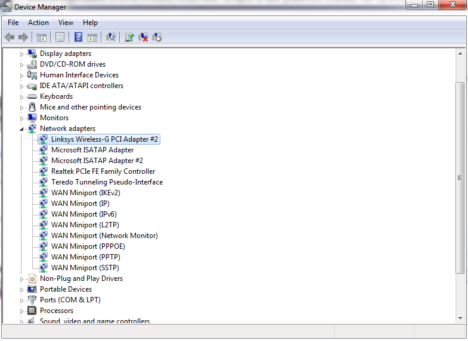This screenshot has height=341, width=468.
Task: Click the Processors chip icon
Action: click(32, 311)
